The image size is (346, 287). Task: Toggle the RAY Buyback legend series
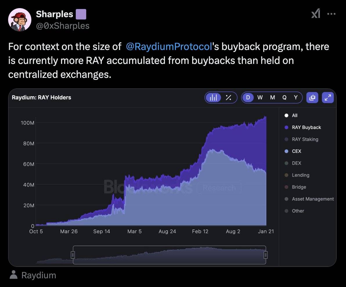[306, 127]
